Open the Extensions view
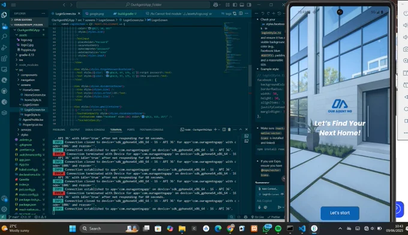 click(x=4, y=59)
